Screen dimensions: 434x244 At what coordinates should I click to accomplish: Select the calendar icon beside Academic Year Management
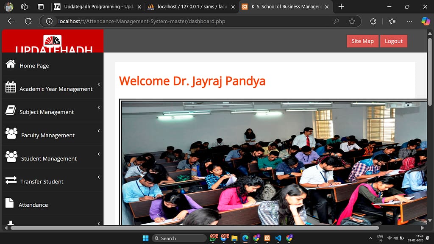[x=11, y=88]
